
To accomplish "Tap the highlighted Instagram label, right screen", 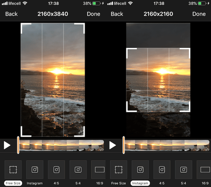I will pyautogui.click(x=140, y=183).
